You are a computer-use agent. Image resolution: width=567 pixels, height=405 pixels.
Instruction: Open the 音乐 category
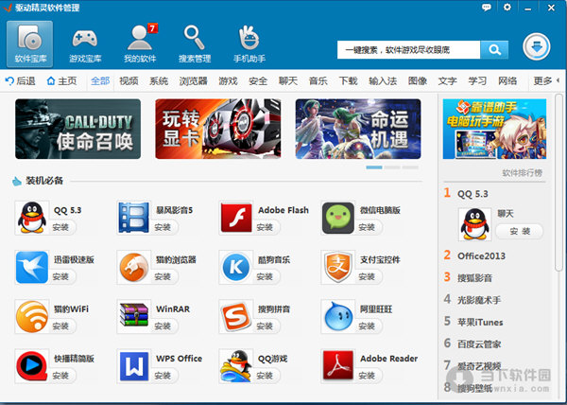click(318, 80)
